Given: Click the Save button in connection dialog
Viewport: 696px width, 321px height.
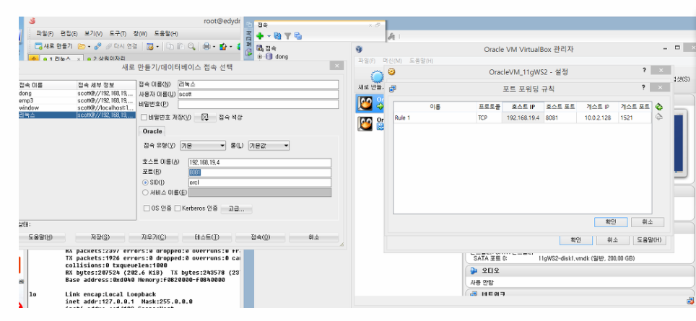Looking at the screenshot, I should [99, 237].
